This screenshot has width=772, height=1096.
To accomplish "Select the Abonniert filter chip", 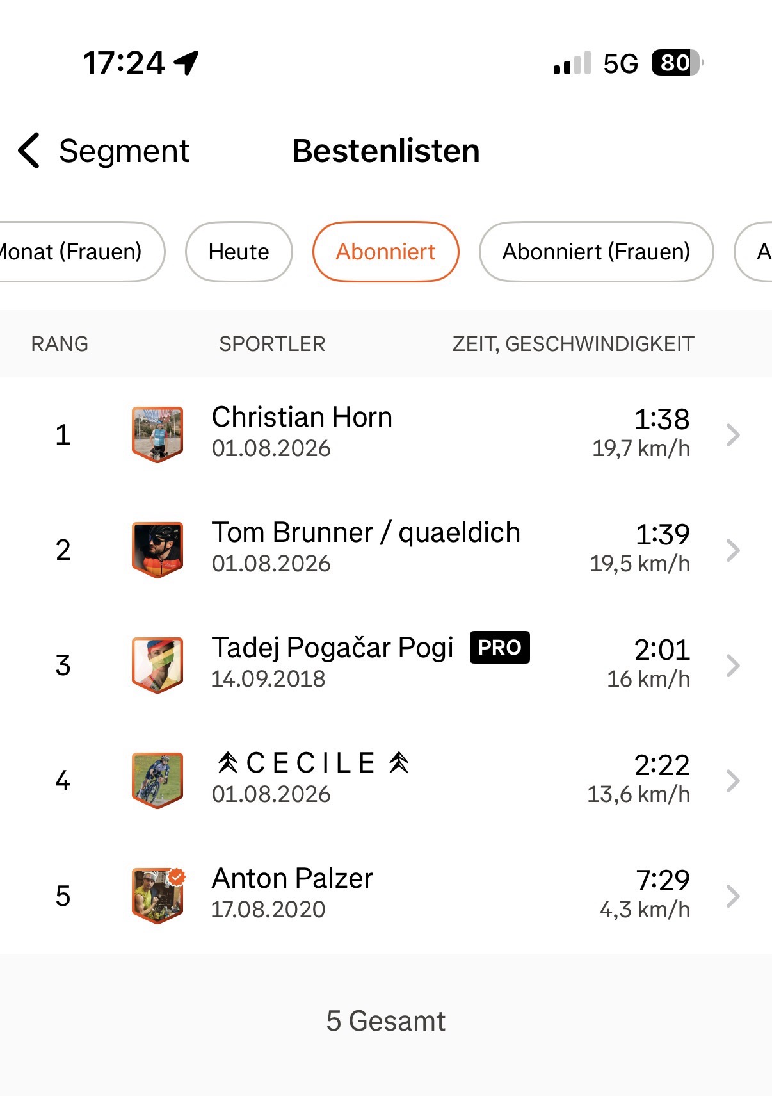I will 385,252.
